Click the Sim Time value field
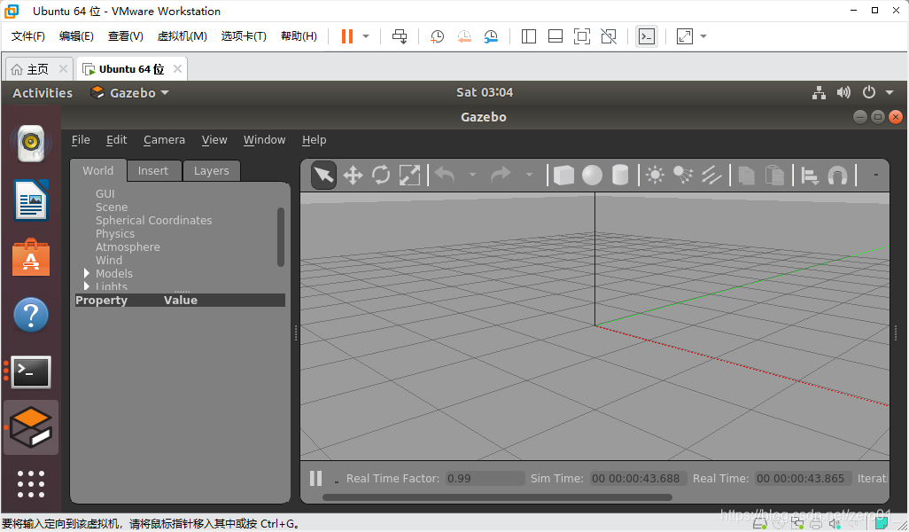 pos(638,479)
